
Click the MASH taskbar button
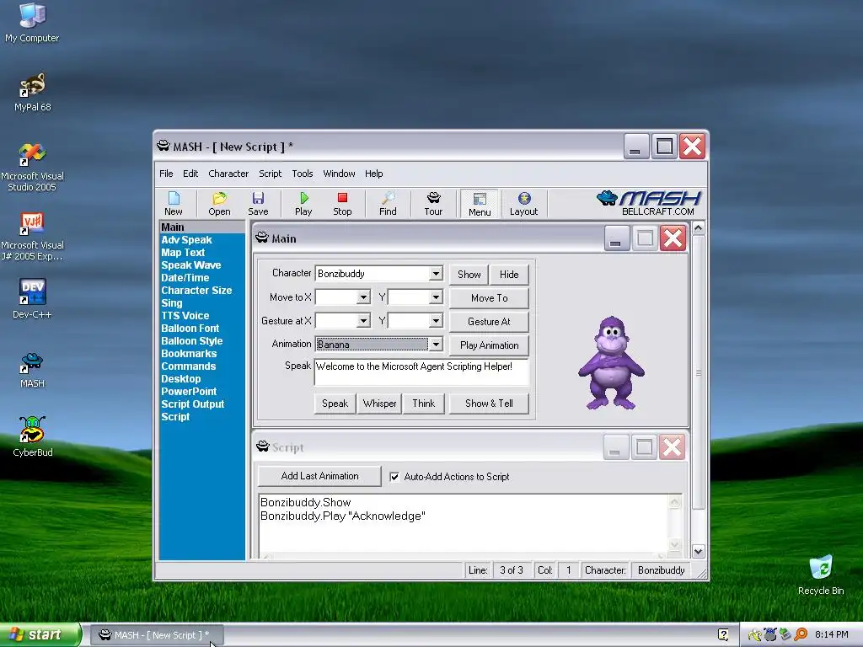tap(155, 635)
